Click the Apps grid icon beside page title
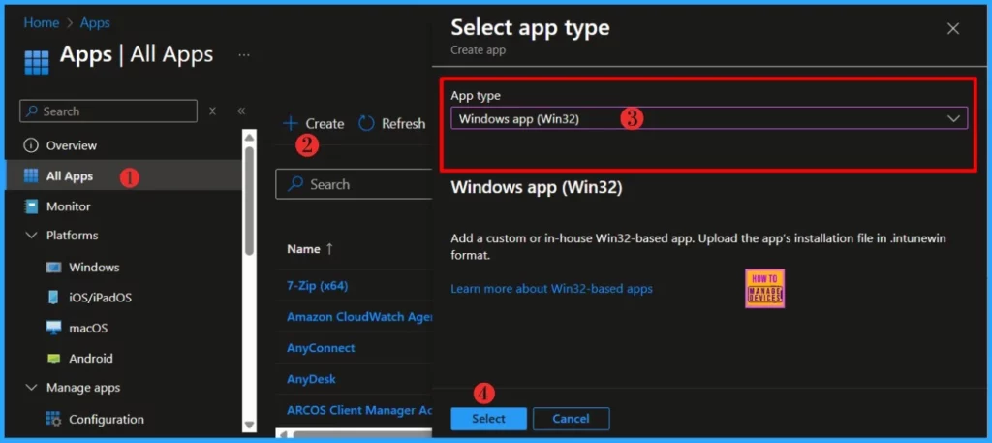 (37, 63)
